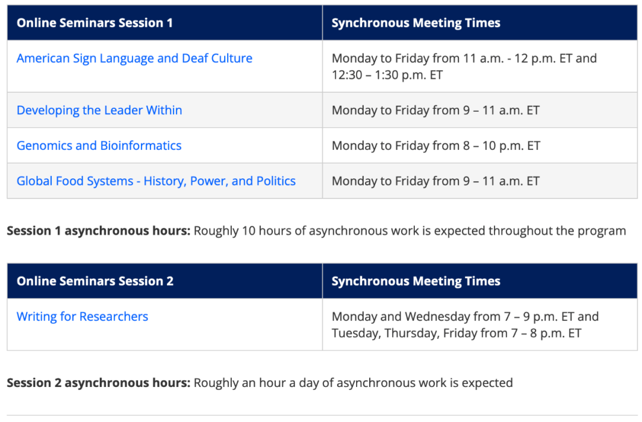Visit Global Food Systems - History, Power, and Politics
Viewport: 642px width, 422px height.
coord(156,181)
